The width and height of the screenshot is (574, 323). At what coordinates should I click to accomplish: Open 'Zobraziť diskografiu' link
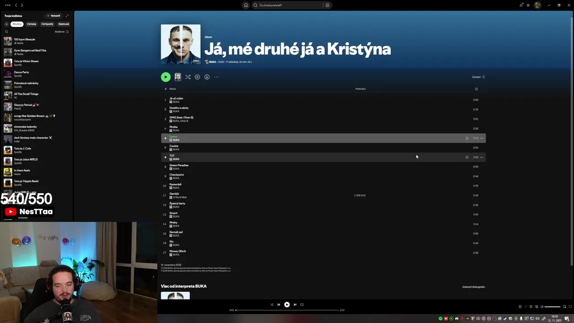(x=474, y=287)
